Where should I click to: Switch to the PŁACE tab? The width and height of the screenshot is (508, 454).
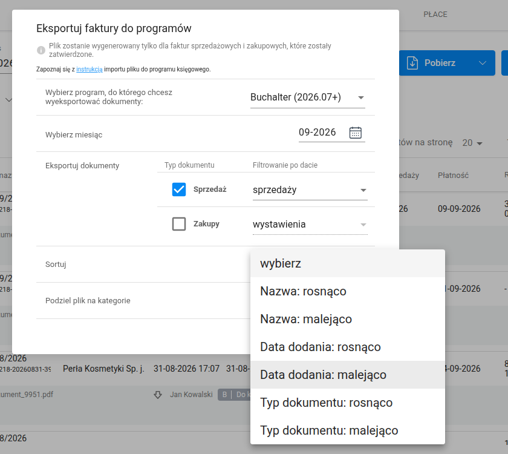tap(435, 15)
